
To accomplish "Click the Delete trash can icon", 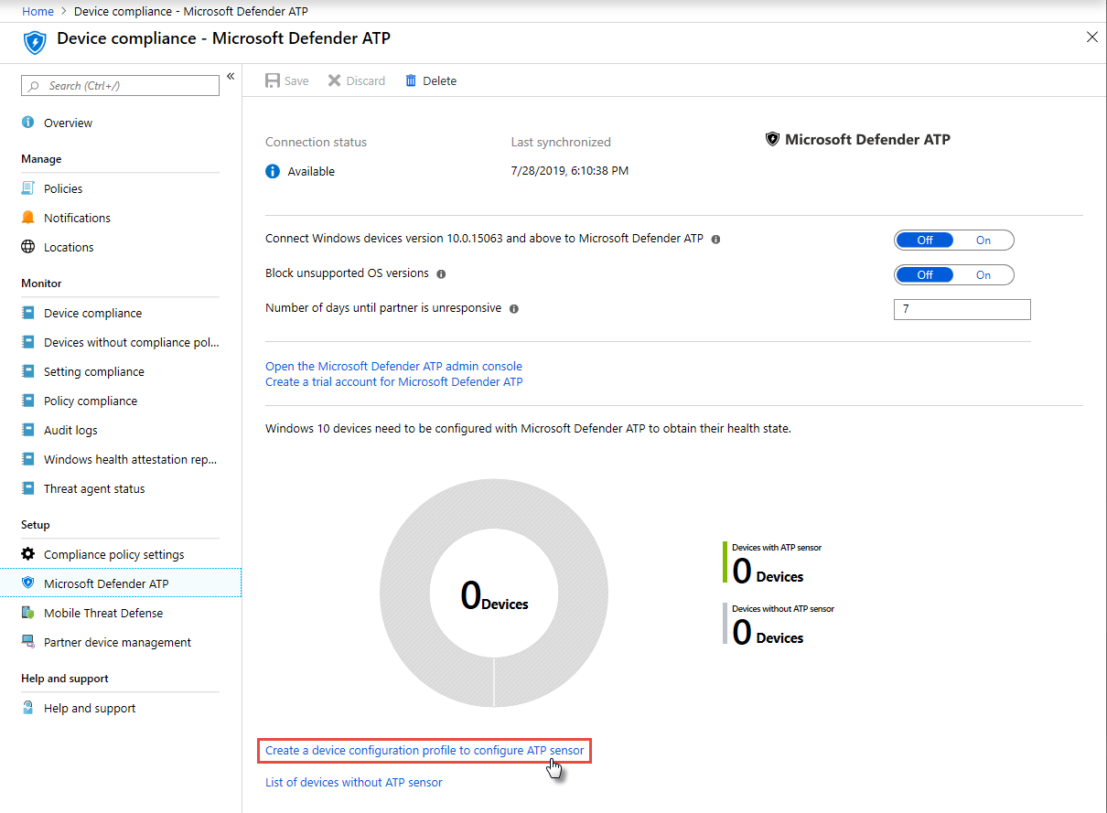I will point(411,80).
